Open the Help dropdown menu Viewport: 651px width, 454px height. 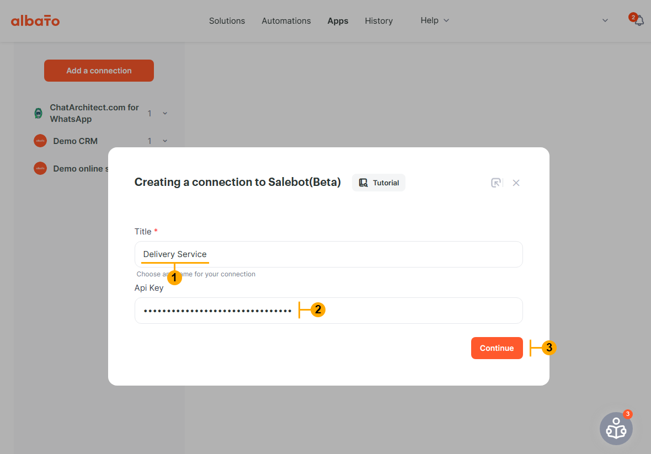435,20
